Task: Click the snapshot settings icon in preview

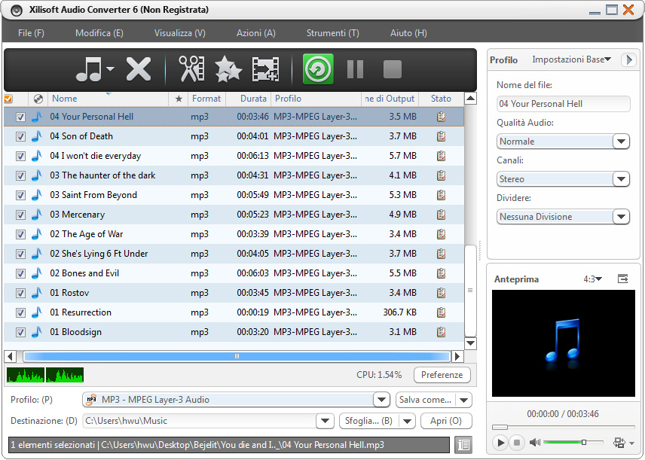Action: point(619,443)
